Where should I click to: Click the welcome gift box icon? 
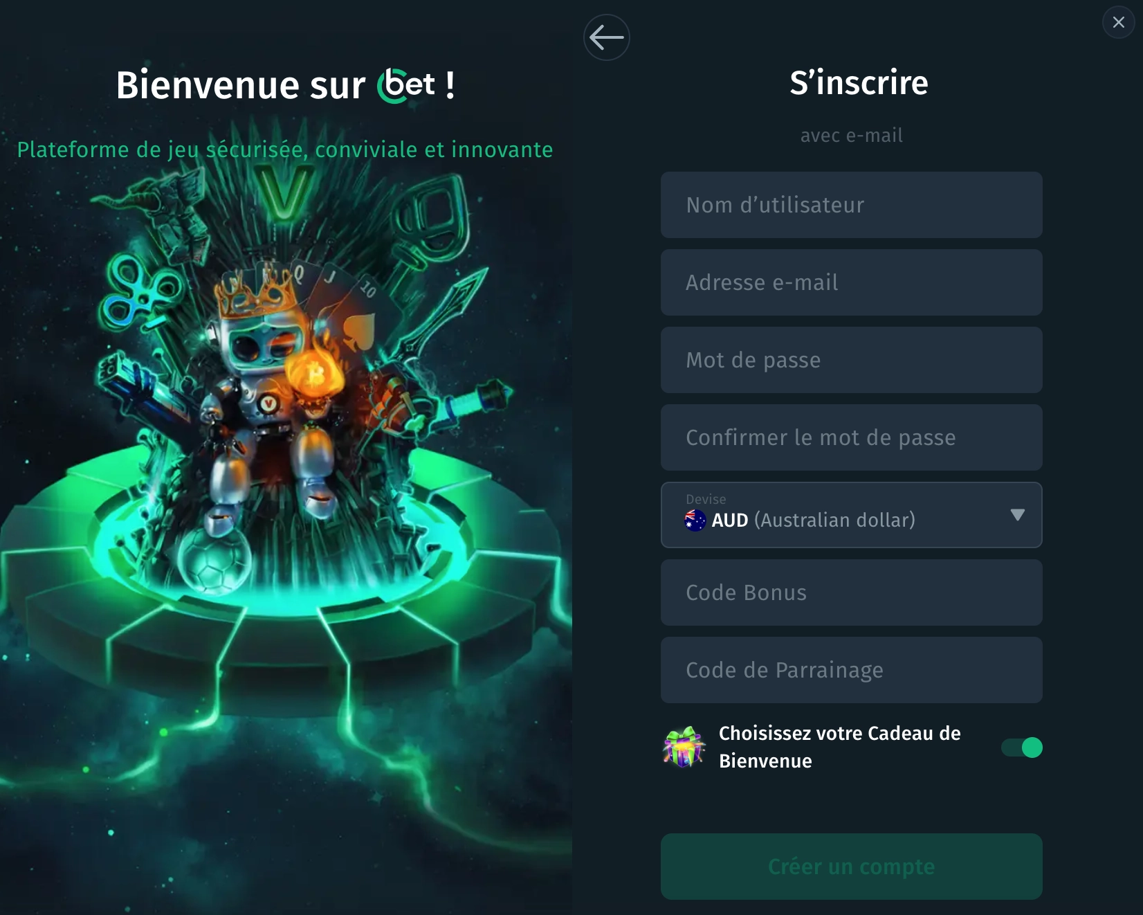[684, 747]
